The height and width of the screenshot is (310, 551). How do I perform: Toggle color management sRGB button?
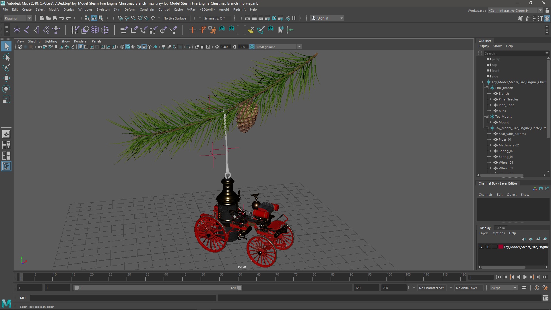click(x=252, y=47)
